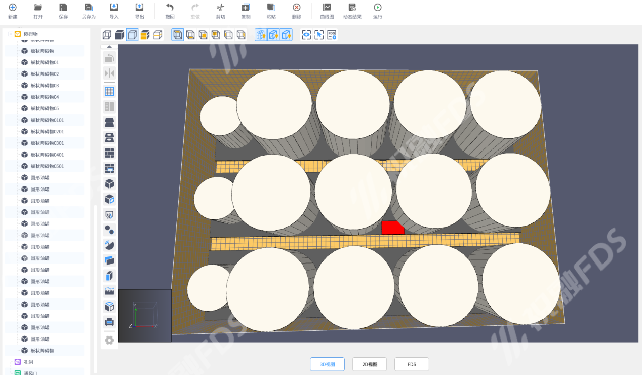Expand the 孔洞 tree node
The height and width of the screenshot is (375, 642).
[x=11, y=362]
